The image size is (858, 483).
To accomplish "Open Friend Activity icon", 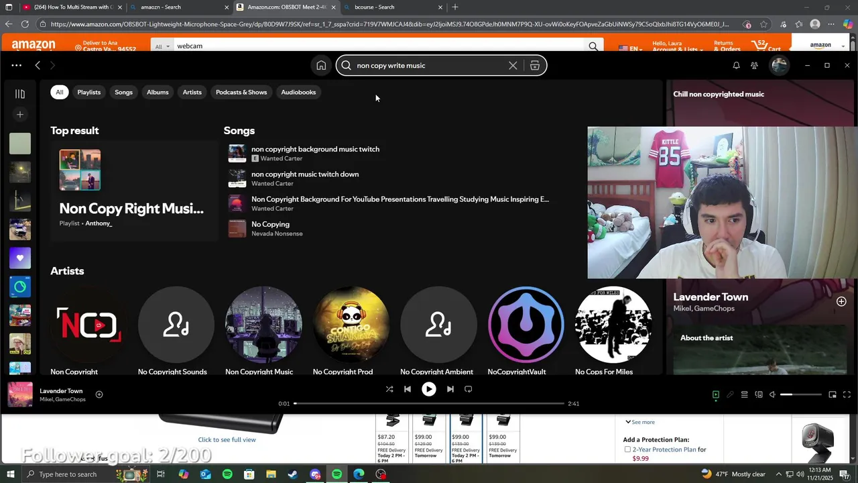I will click(754, 65).
